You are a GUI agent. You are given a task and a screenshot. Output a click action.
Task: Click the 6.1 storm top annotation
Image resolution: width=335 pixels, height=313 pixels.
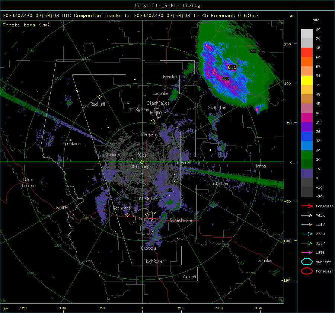[232, 67]
